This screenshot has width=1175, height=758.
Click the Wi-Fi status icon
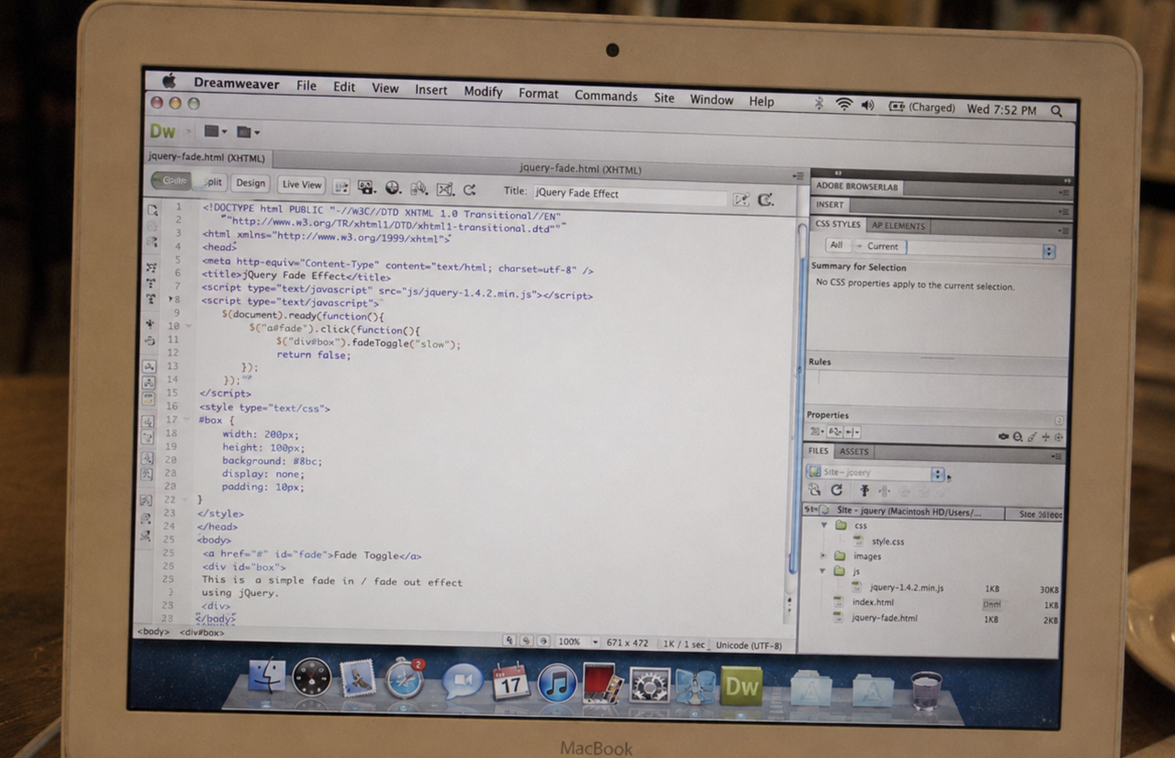(x=843, y=105)
